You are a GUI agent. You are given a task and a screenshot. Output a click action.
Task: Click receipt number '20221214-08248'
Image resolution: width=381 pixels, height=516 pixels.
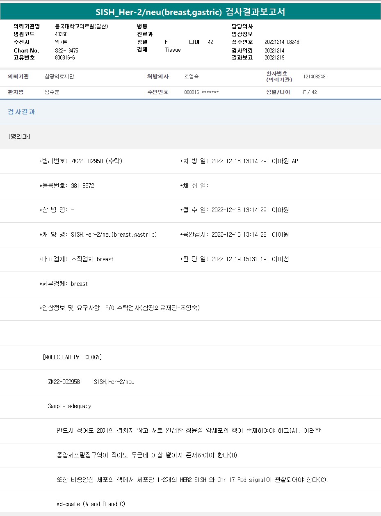(x=282, y=42)
